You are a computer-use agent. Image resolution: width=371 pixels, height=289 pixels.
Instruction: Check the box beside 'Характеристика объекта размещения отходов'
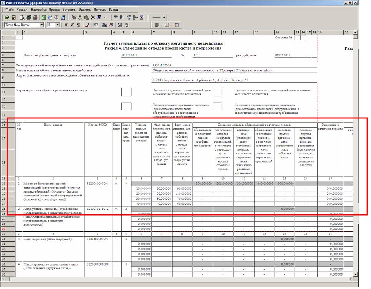click(126, 92)
